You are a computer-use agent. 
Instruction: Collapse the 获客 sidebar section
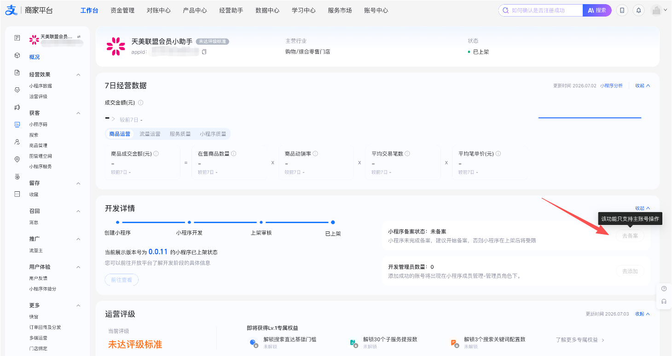click(x=78, y=113)
